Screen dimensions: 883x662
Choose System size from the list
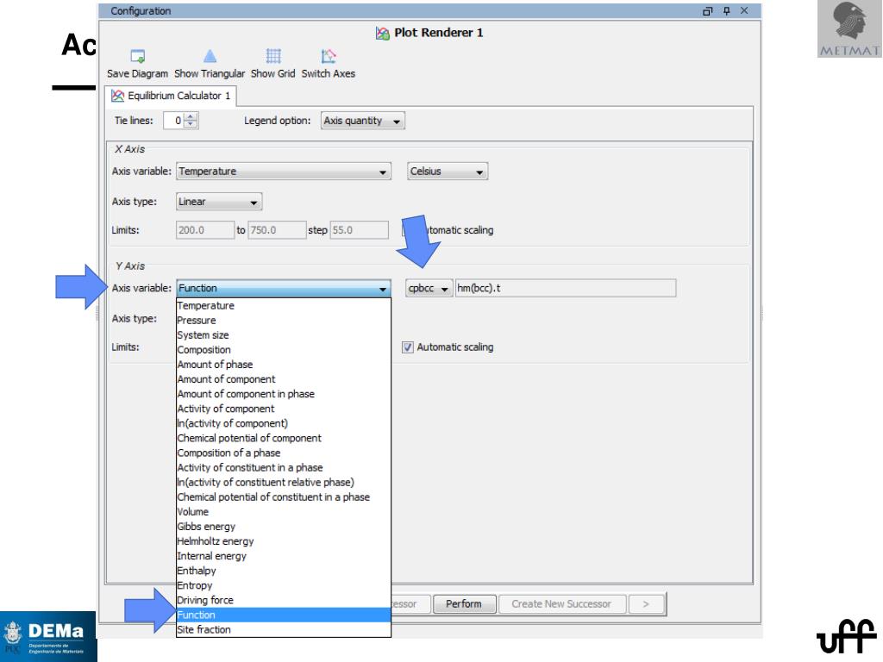point(283,335)
